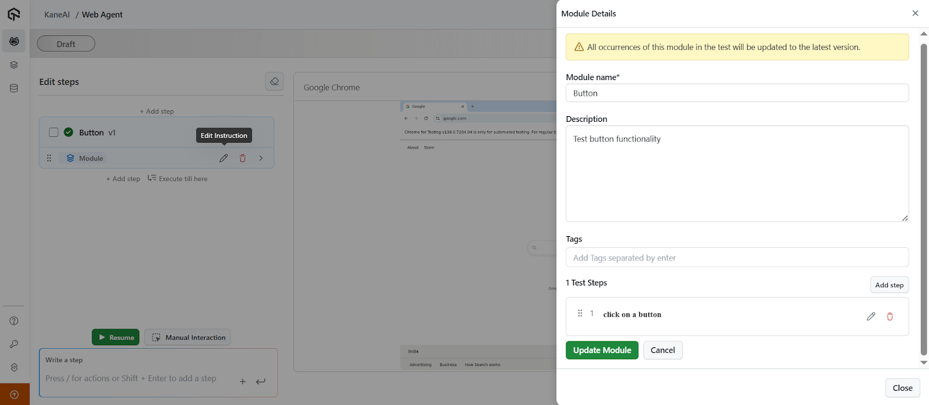Click the Update Module button

click(602, 350)
